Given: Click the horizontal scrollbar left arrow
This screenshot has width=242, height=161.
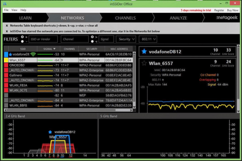Looking at the screenshot, I should tap(5, 110).
